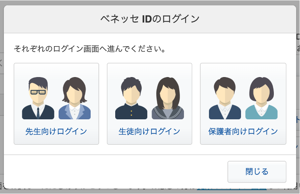Open the 保護者向けログイン guardian login card
Image resolution: width=300 pixels, height=194 pixels.
click(x=243, y=104)
